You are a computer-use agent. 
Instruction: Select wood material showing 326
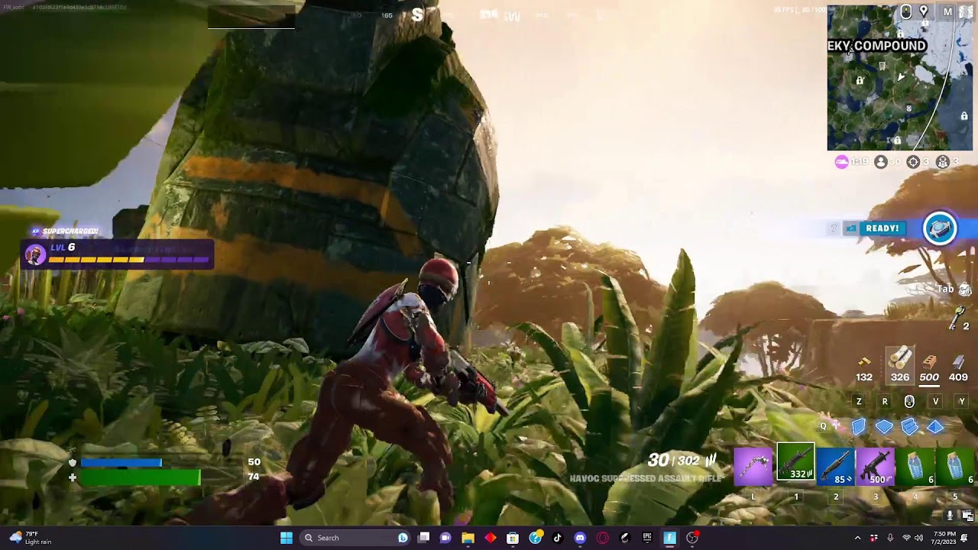[x=900, y=364]
